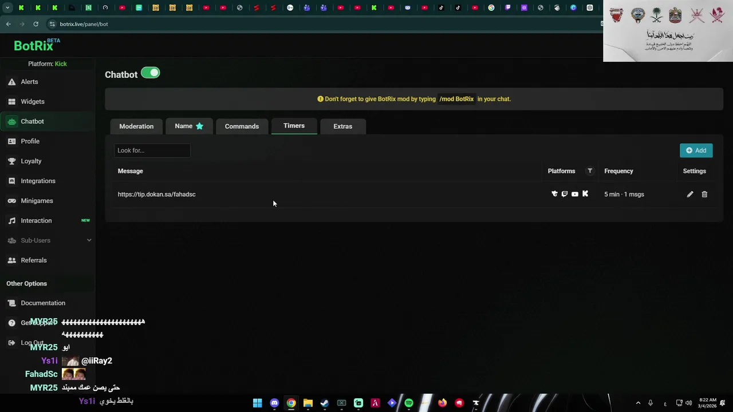Click the 5 min · 1 msgs frequency value
The image size is (733, 412).
[624, 195]
